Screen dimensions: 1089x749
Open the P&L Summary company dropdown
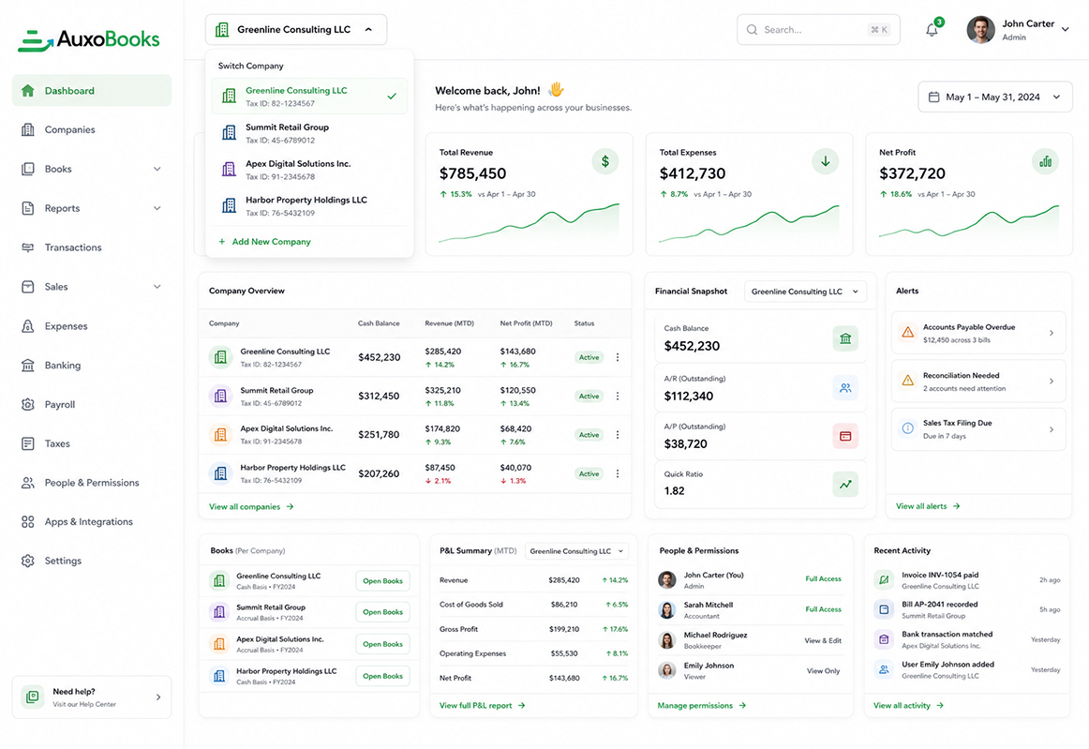pos(577,551)
